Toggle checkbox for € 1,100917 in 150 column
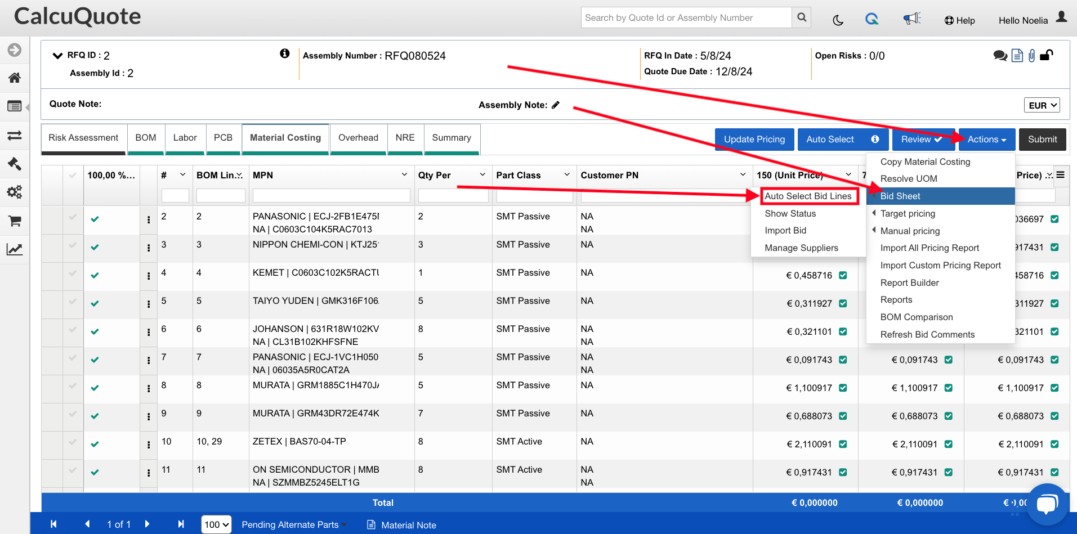Image resolution: width=1077 pixels, height=534 pixels. [843, 388]
